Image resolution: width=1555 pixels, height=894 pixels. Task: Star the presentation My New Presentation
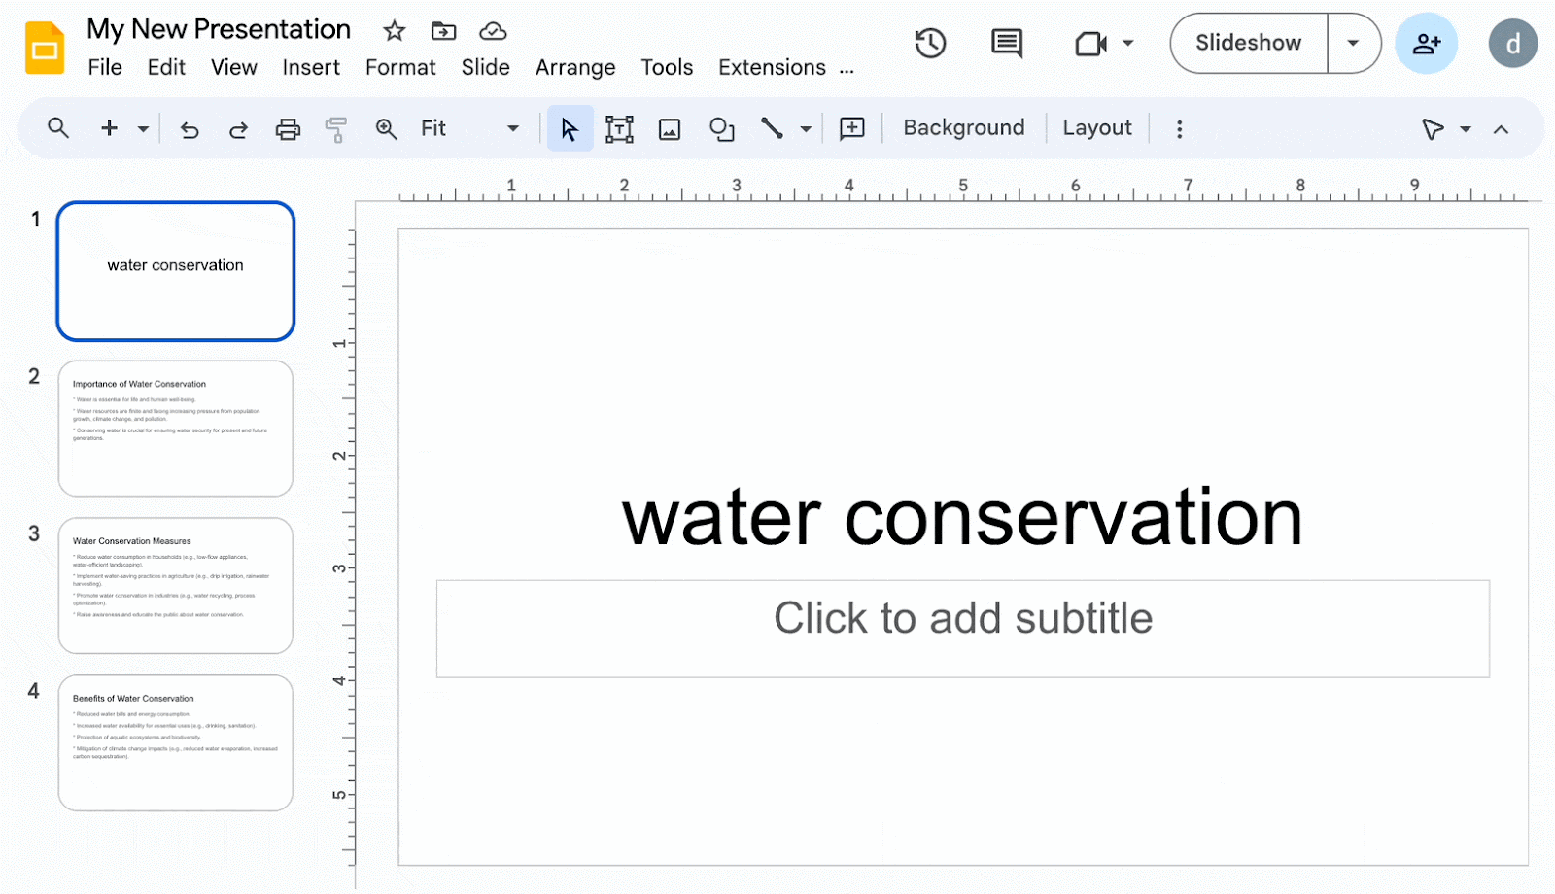[x=394, y=31]
